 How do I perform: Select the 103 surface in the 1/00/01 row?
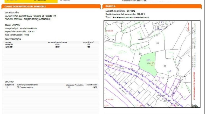point(89,44)
